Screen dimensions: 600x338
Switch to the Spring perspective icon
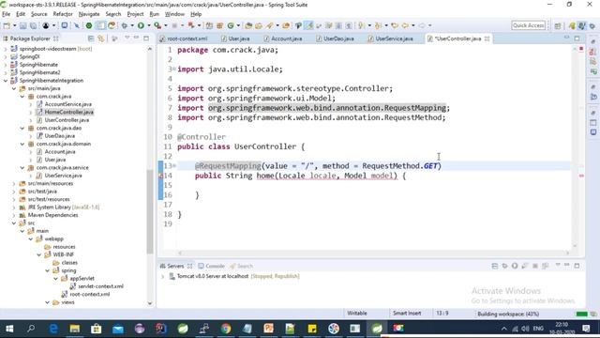click(x=581, y=25)
